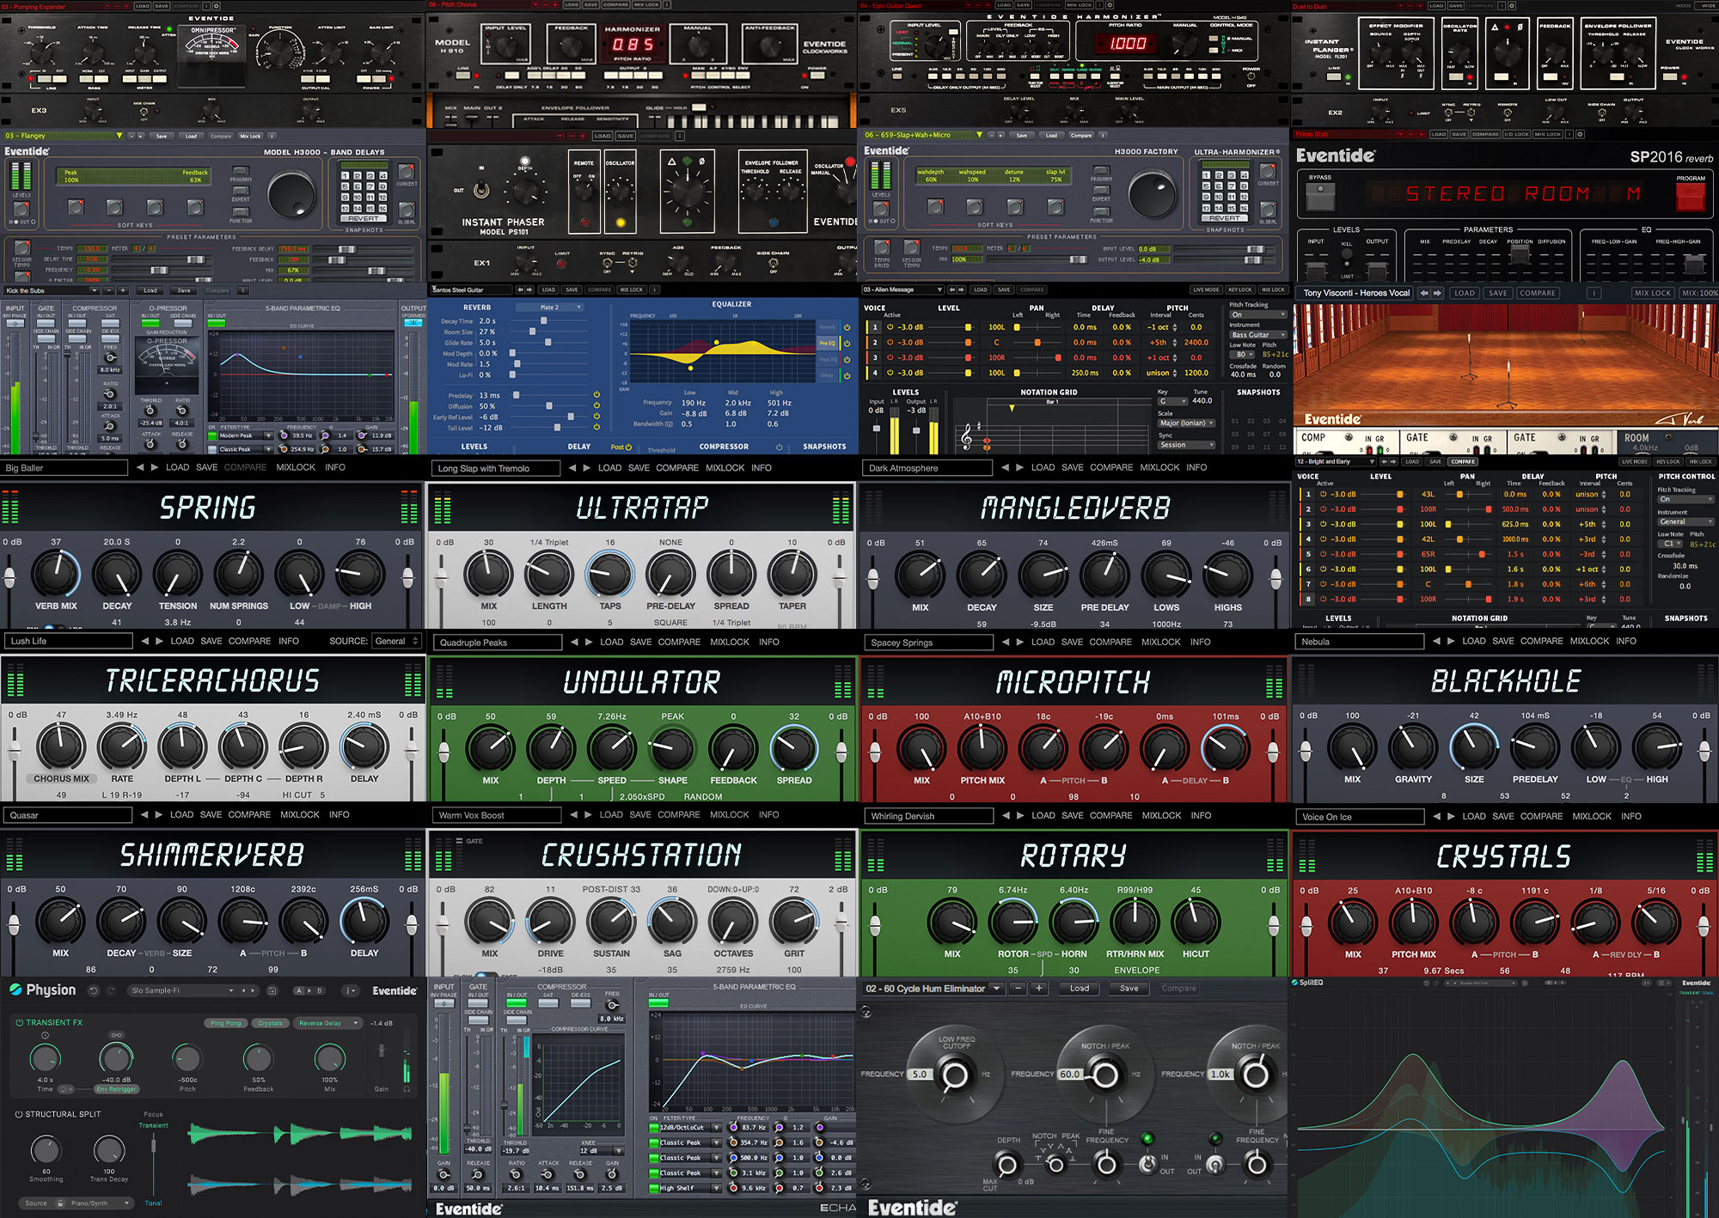Screen dimensions: 1719x1218
Task: Click Source lock icon in Physion
Action: pyautogui.click(x=60, y=1203)
